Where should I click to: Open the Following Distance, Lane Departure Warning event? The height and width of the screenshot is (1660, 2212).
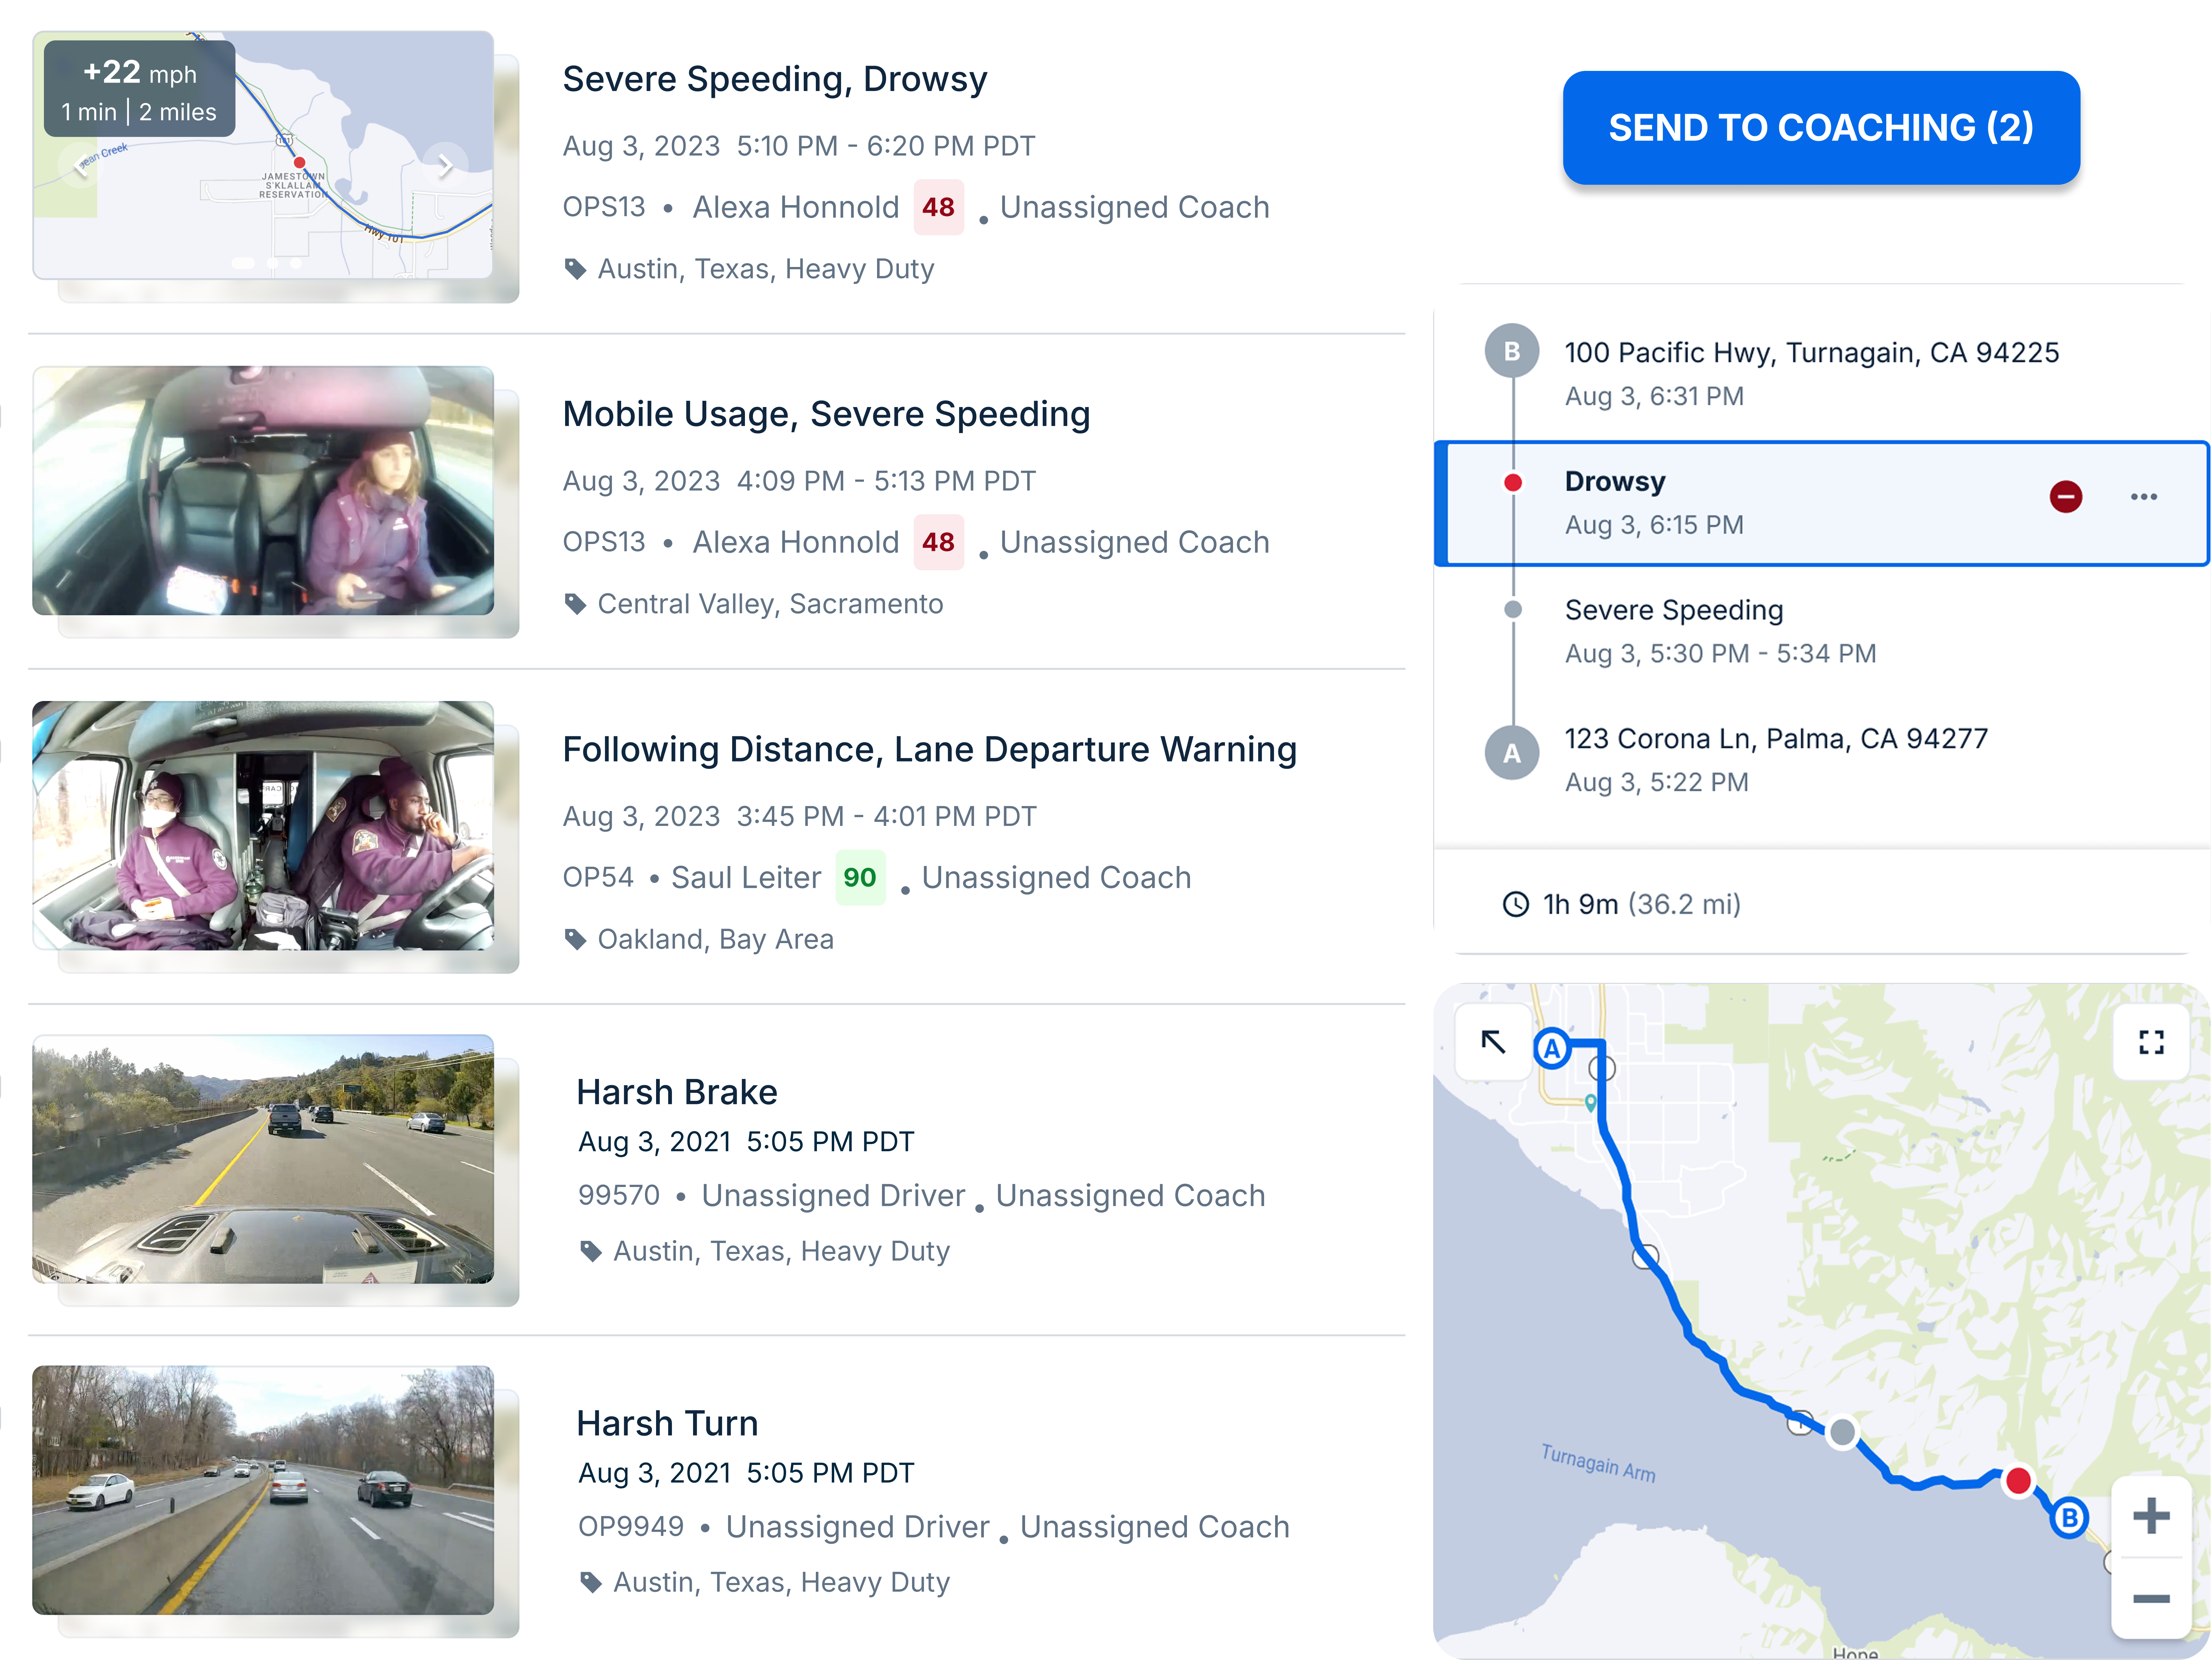click(x=930, y=749)
